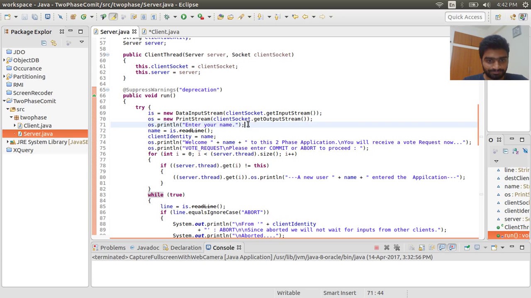Open the Package Explorer view menu arrow
The width and height of the screenshot is (531, 298).
pyautogui.click(x=82, y=42)
